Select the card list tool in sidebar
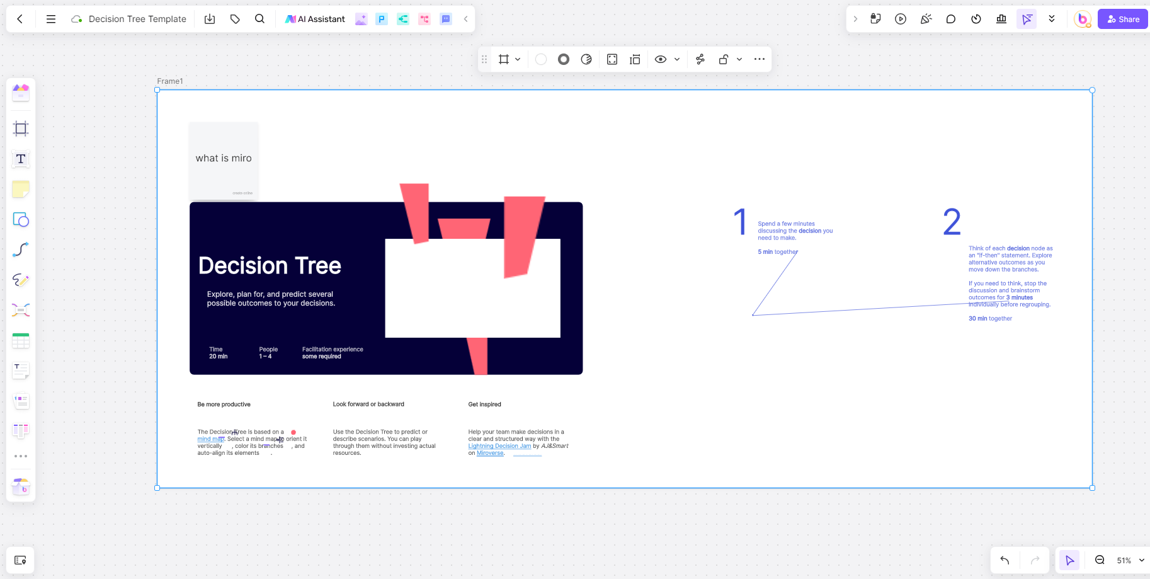 pos(21,401)
